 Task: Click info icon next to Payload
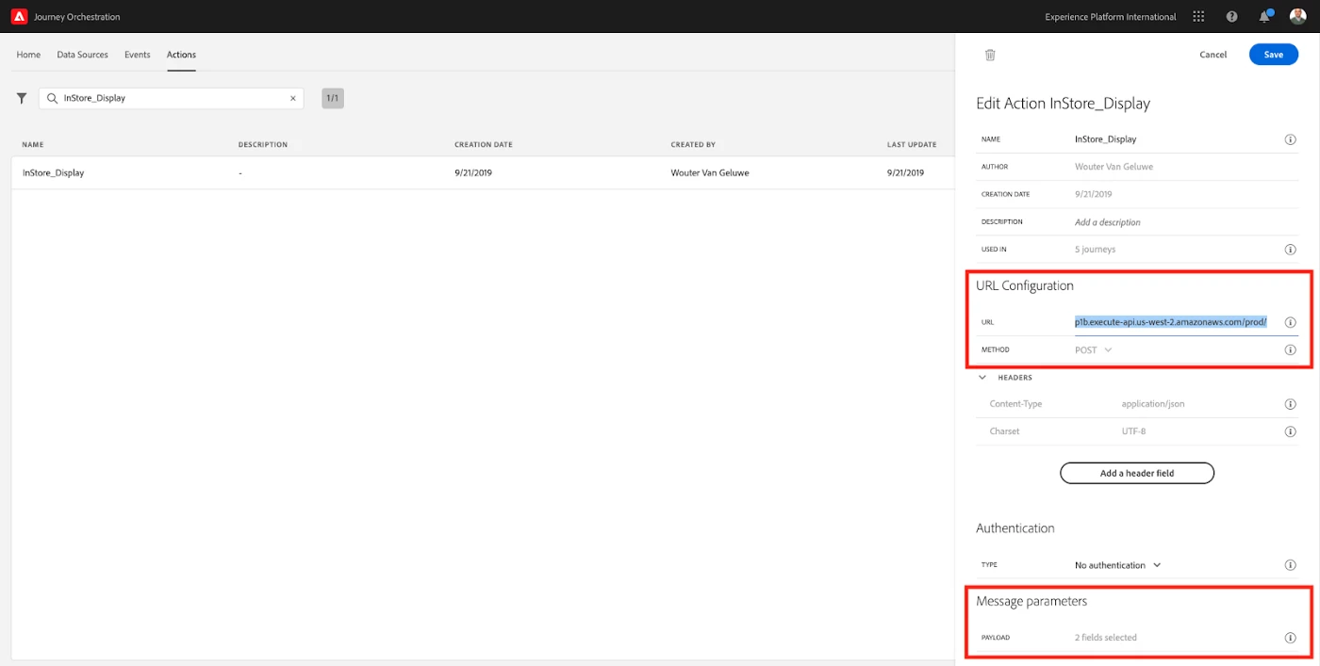point(1290,638)
